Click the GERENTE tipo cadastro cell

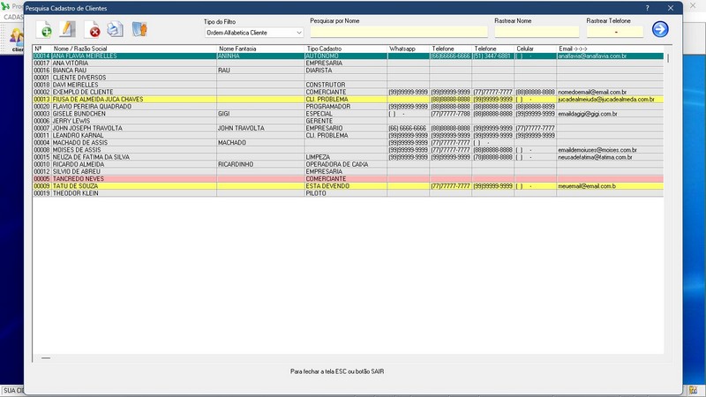(x=346, y=121)
